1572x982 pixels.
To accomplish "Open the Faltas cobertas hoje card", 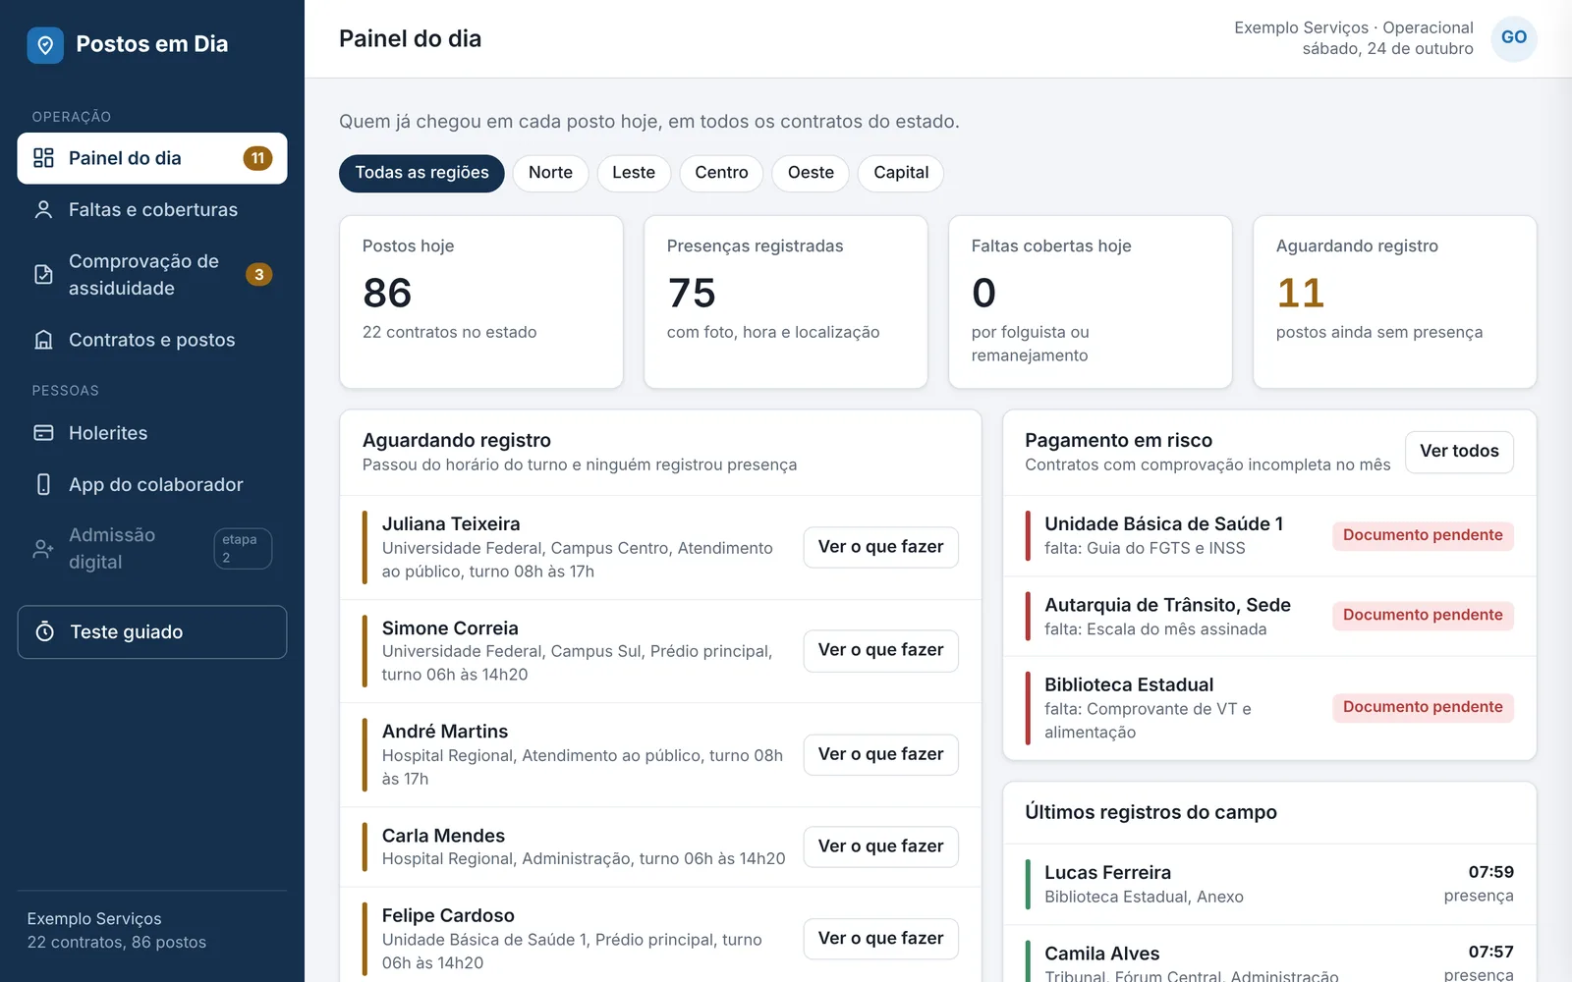I will [1091, 302].
